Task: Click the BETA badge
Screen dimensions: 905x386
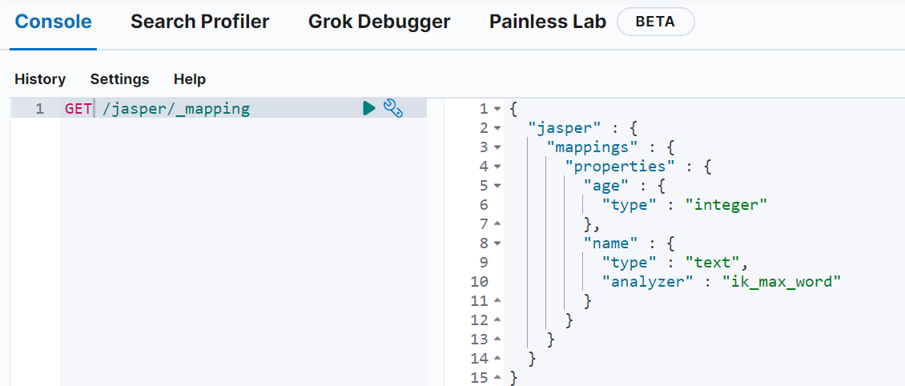Action: 655,22
